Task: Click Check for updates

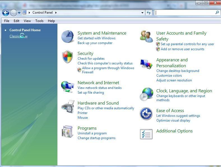Action: pos(91,59)
